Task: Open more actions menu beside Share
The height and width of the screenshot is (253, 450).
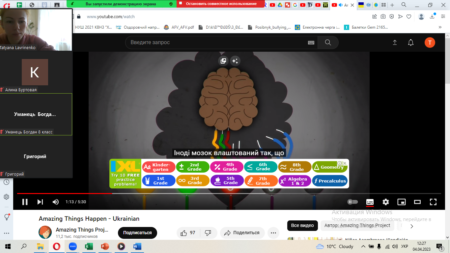Action: (x=273, y=233)
